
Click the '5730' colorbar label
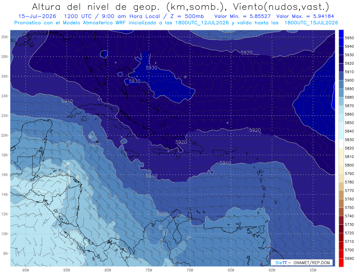click(x=349, y=224)
